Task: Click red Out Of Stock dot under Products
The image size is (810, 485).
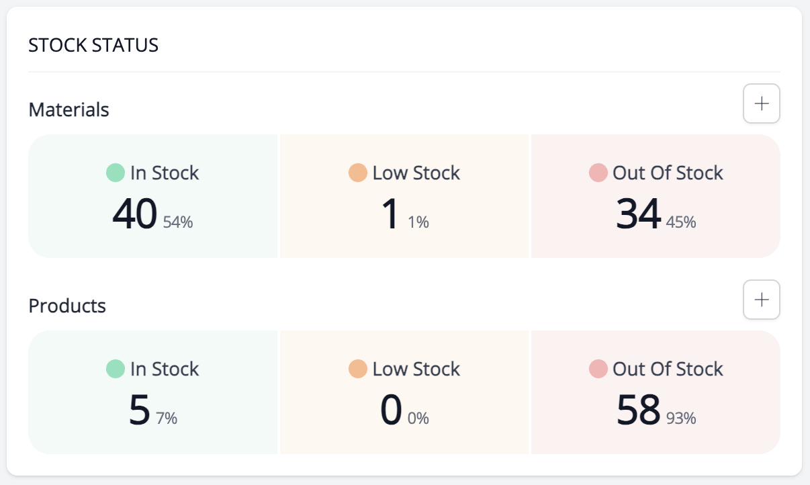Action: [598, 369]
